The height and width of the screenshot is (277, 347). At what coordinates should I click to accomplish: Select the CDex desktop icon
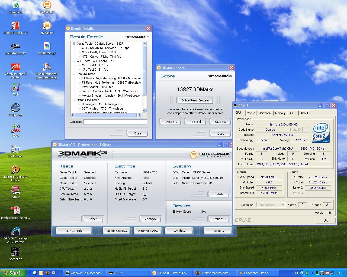[x=15, y=128]
